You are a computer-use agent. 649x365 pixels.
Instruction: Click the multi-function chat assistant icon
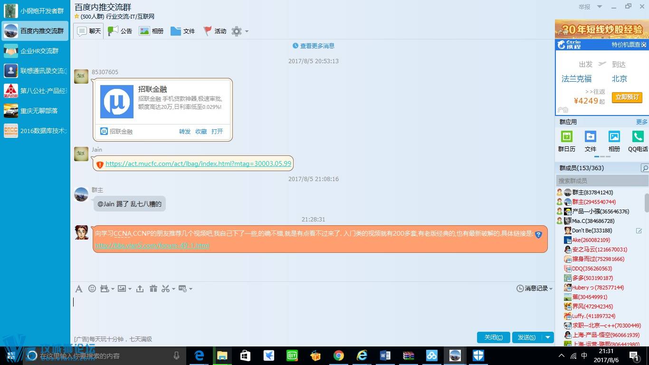182,288
